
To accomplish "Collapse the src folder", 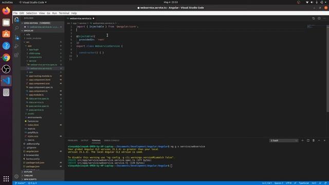I will [28, 42].
